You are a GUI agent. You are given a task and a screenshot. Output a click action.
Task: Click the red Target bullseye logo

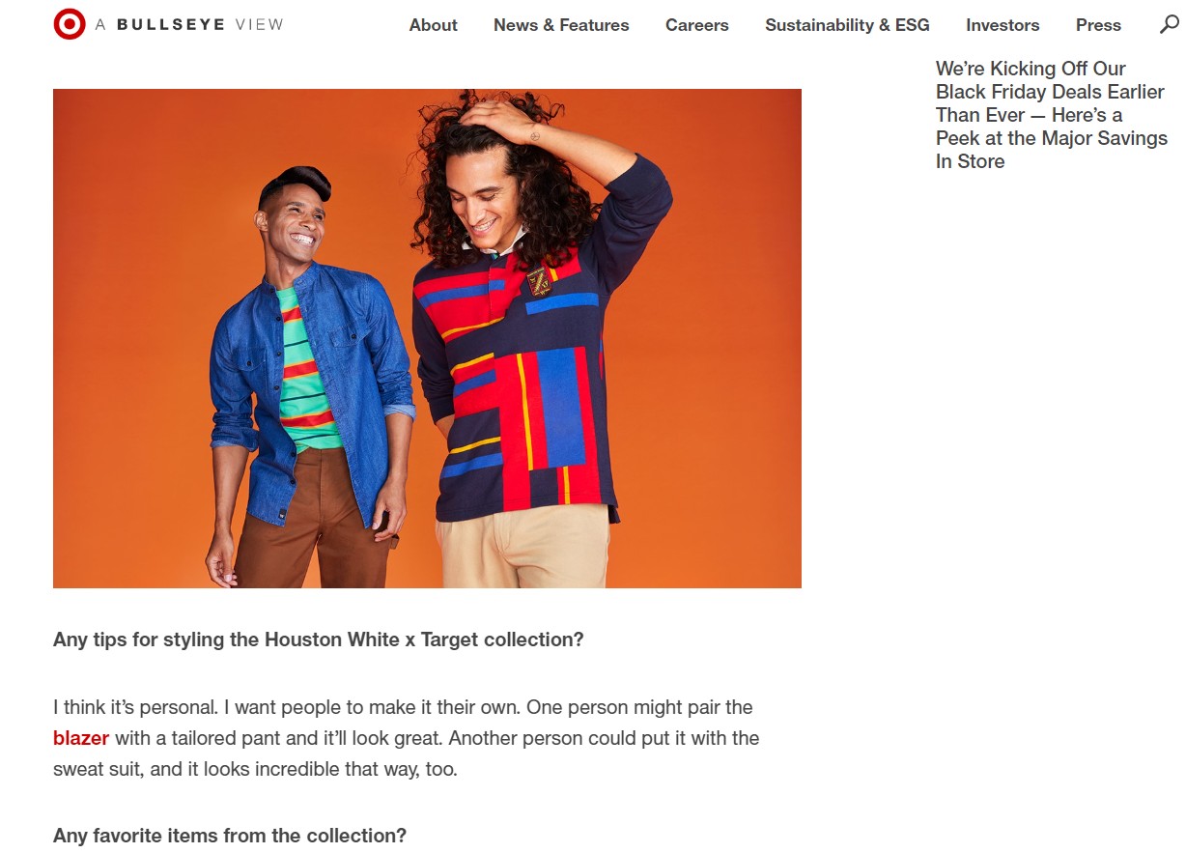(70, 24)
